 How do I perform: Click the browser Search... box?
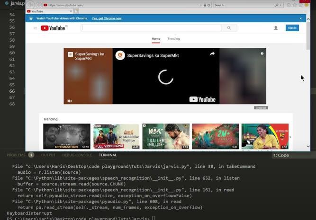tap(244, 5)
